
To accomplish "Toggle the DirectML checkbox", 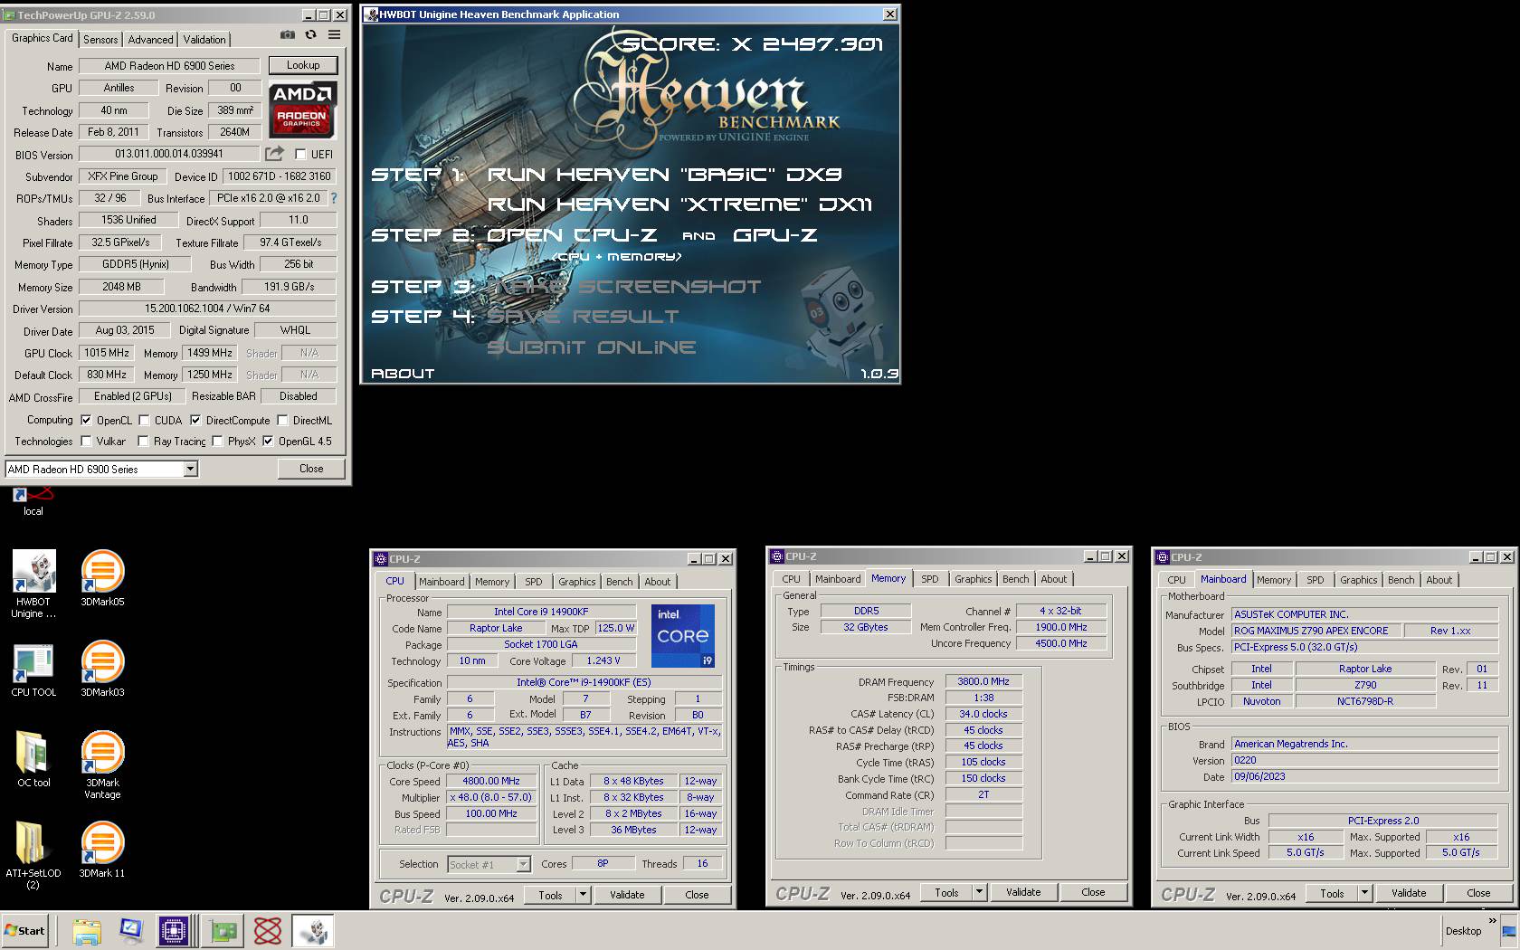I will 283,420.
